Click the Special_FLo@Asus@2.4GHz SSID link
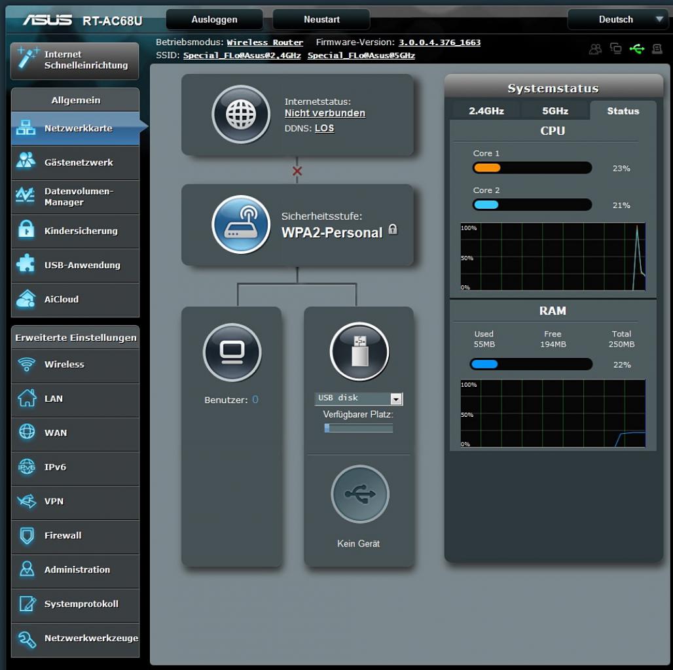 pos(242,56)
